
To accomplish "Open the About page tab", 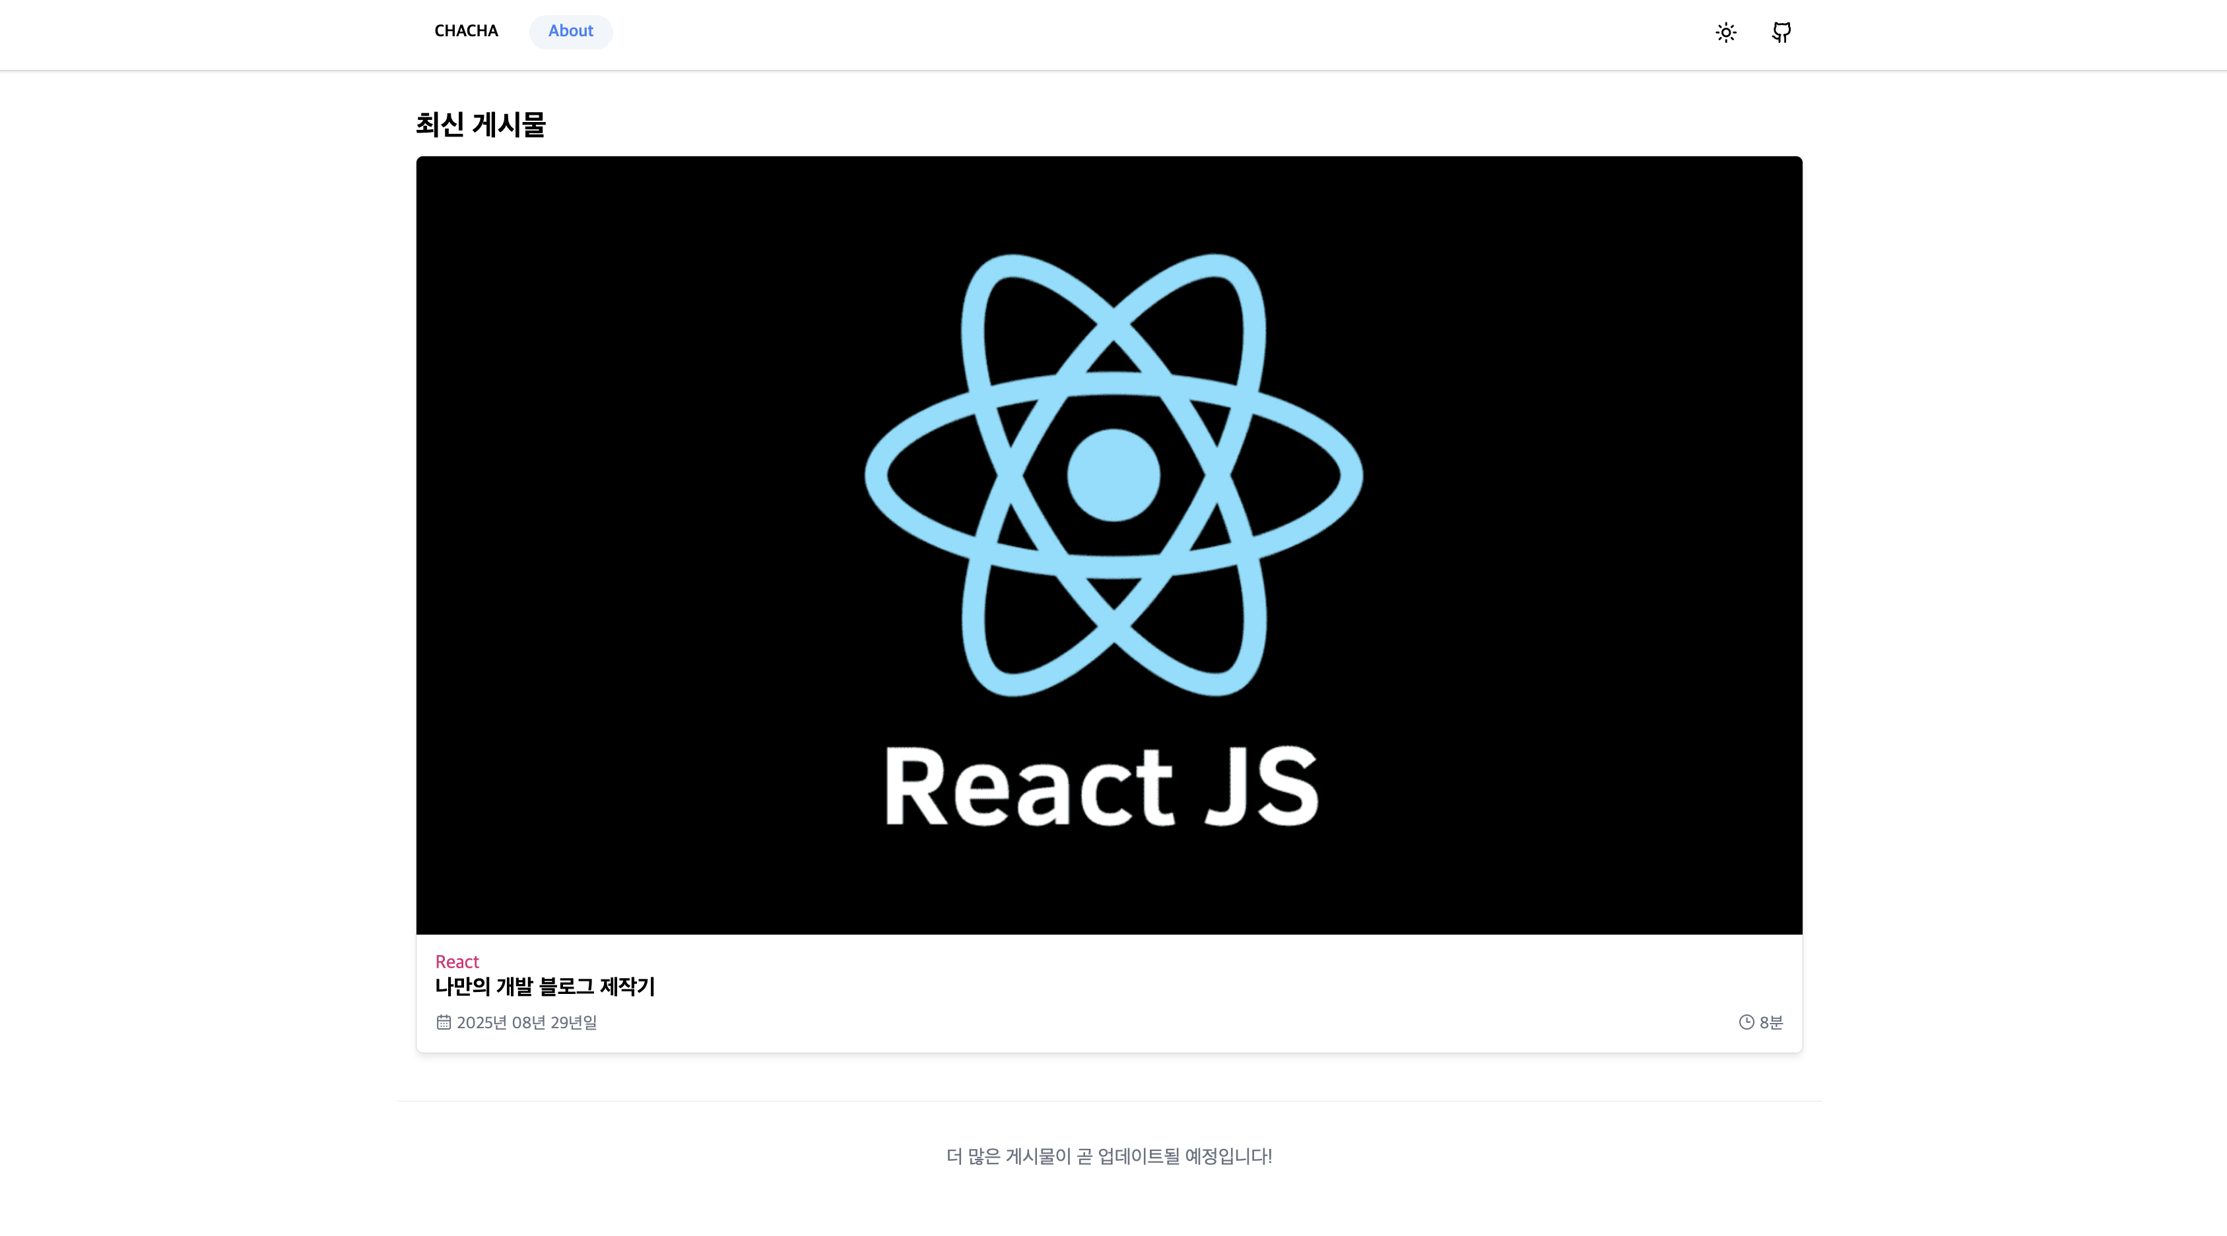I will [570, 31].
